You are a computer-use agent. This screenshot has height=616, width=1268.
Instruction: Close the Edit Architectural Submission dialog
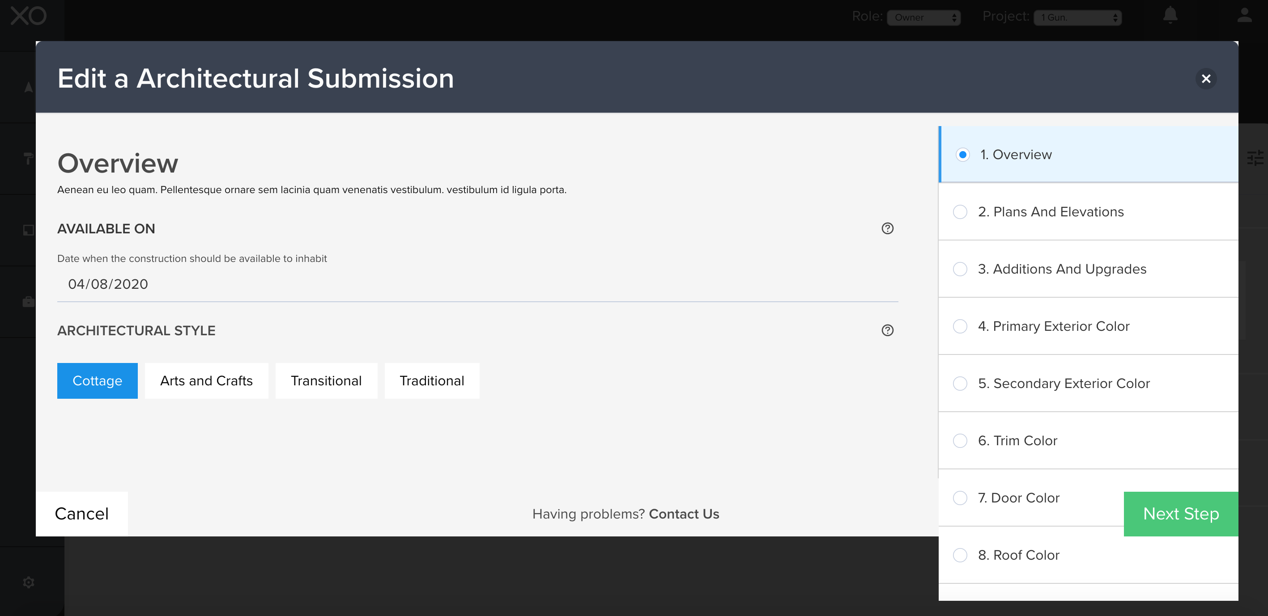tap(1205, 79)
